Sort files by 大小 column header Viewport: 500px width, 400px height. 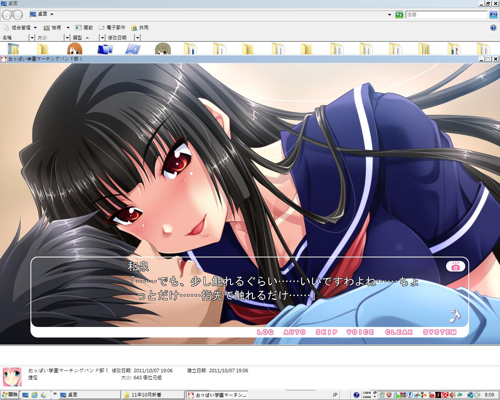pos(50,37)
